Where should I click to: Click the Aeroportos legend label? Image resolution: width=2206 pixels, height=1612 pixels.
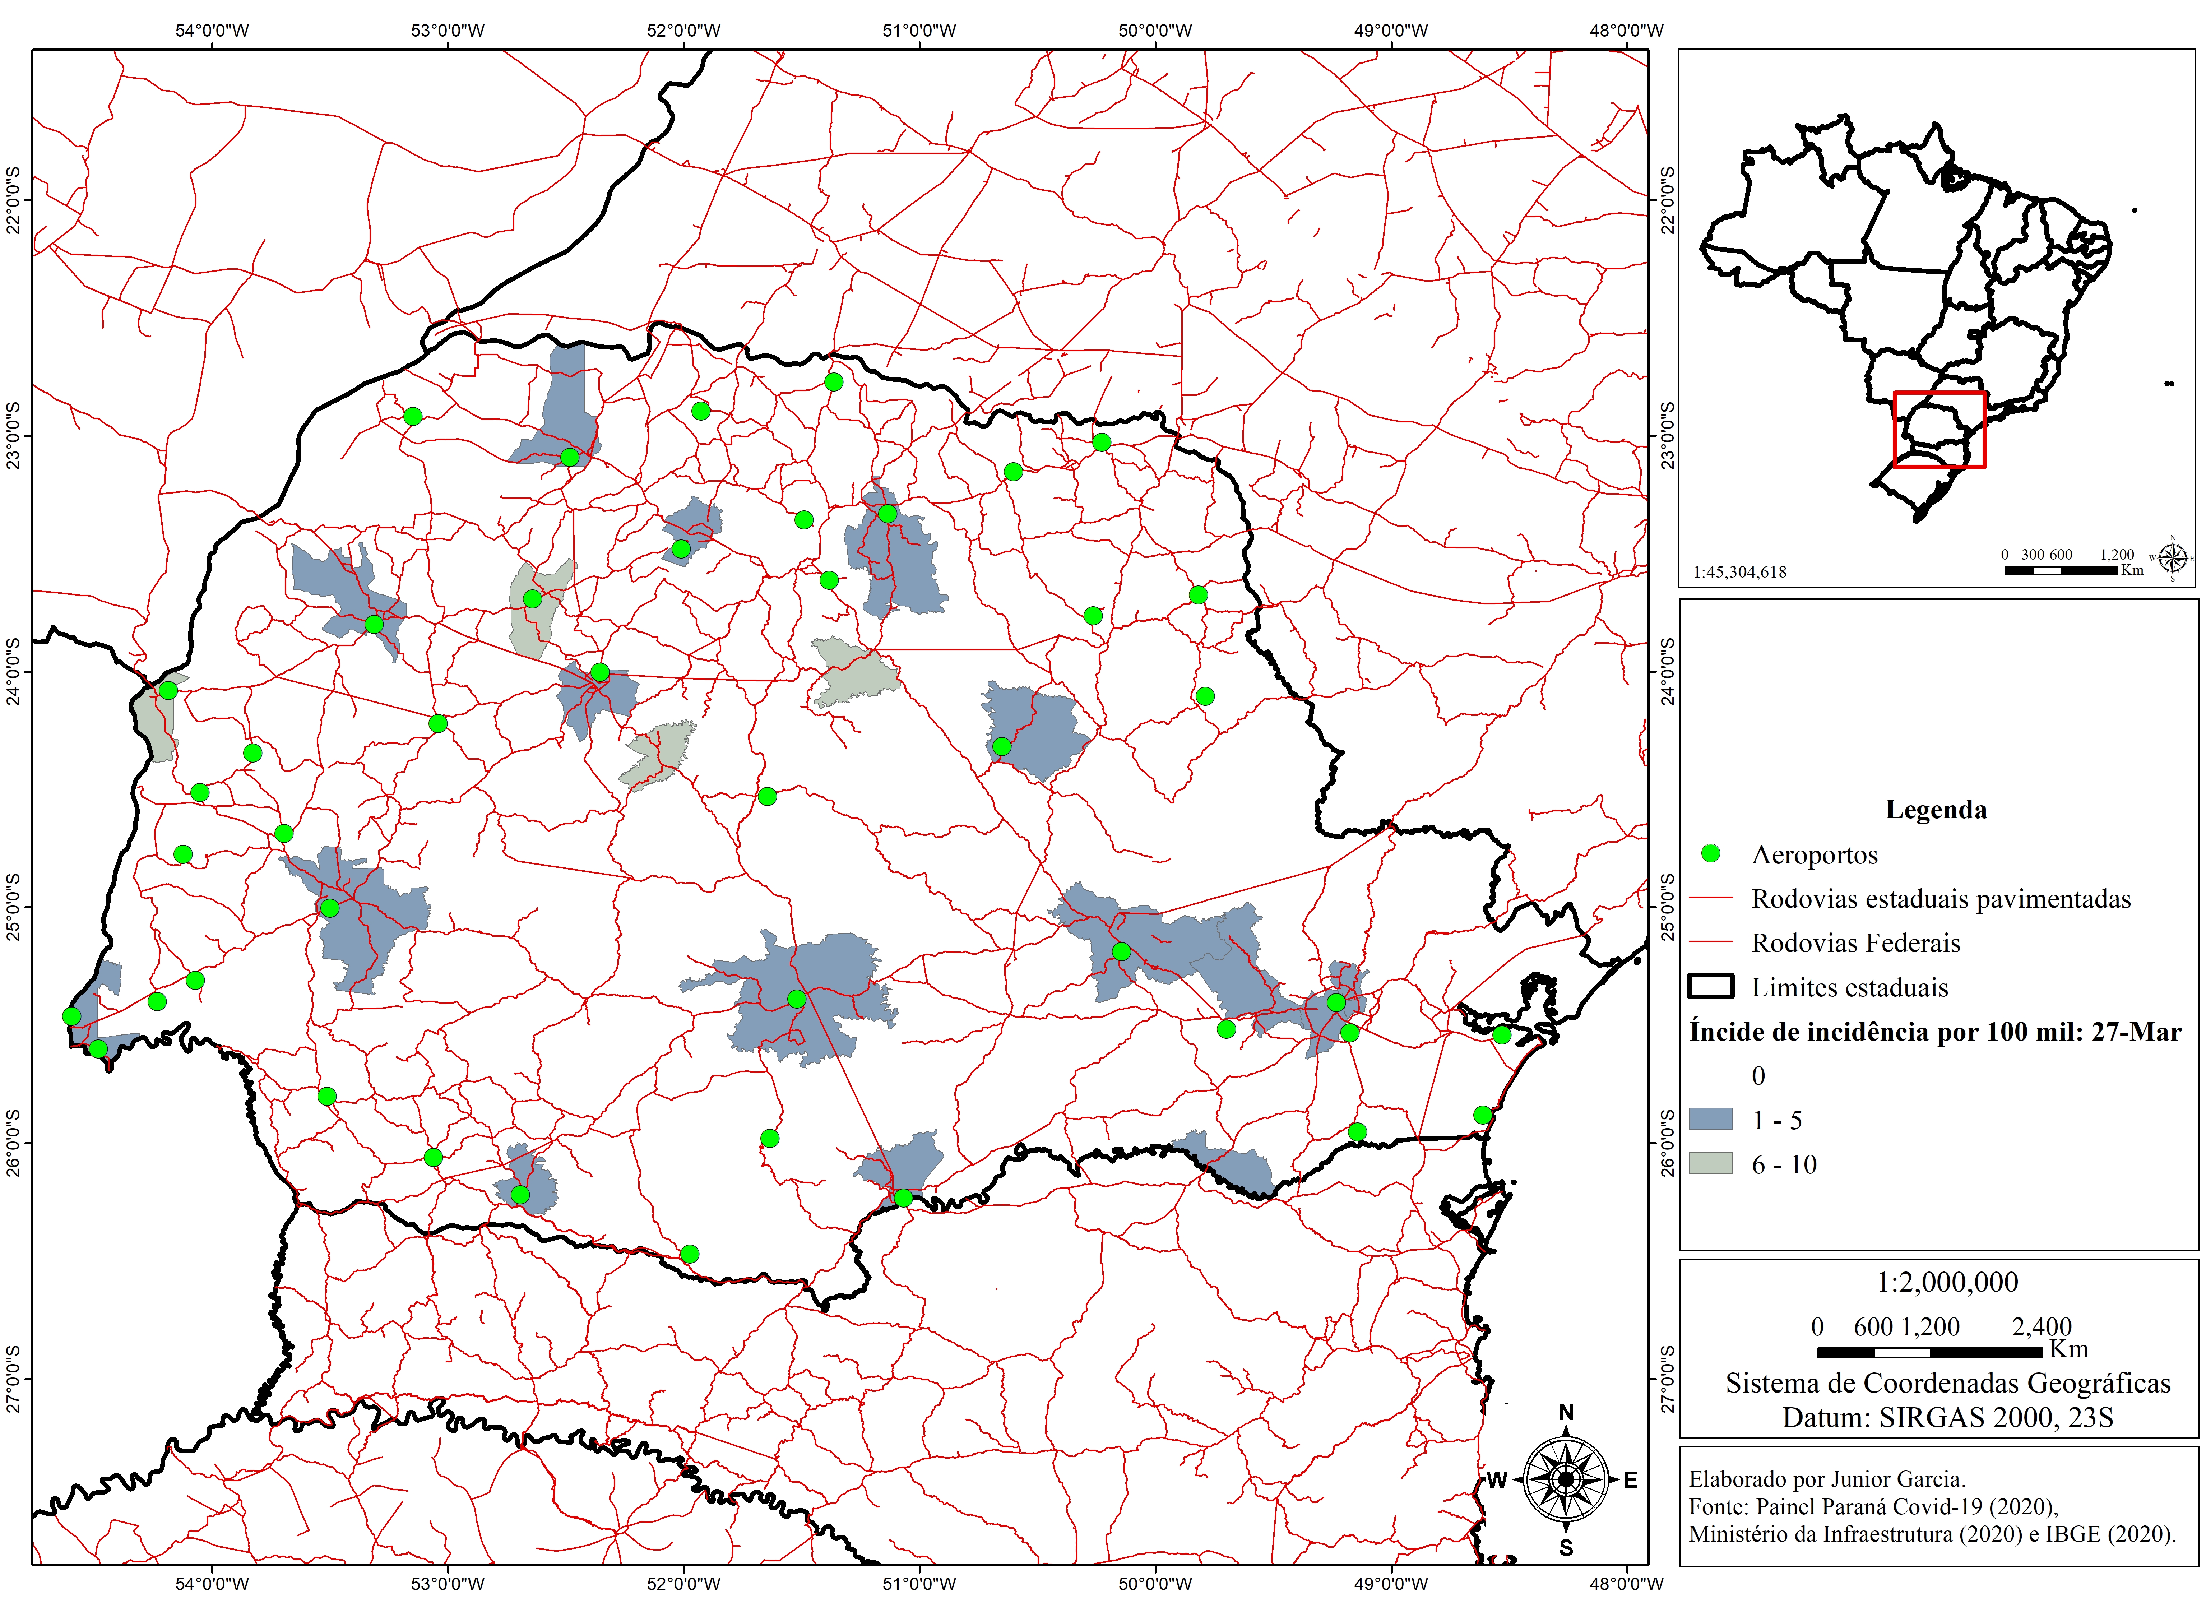click(x=1815, y=855)
